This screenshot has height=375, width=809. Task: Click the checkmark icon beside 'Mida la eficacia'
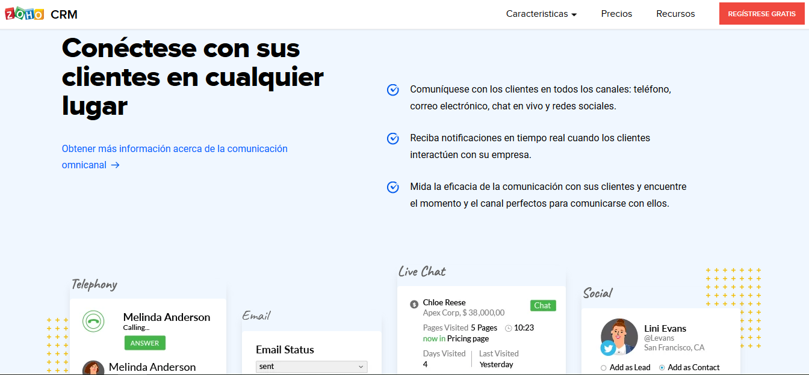point(392,187)
